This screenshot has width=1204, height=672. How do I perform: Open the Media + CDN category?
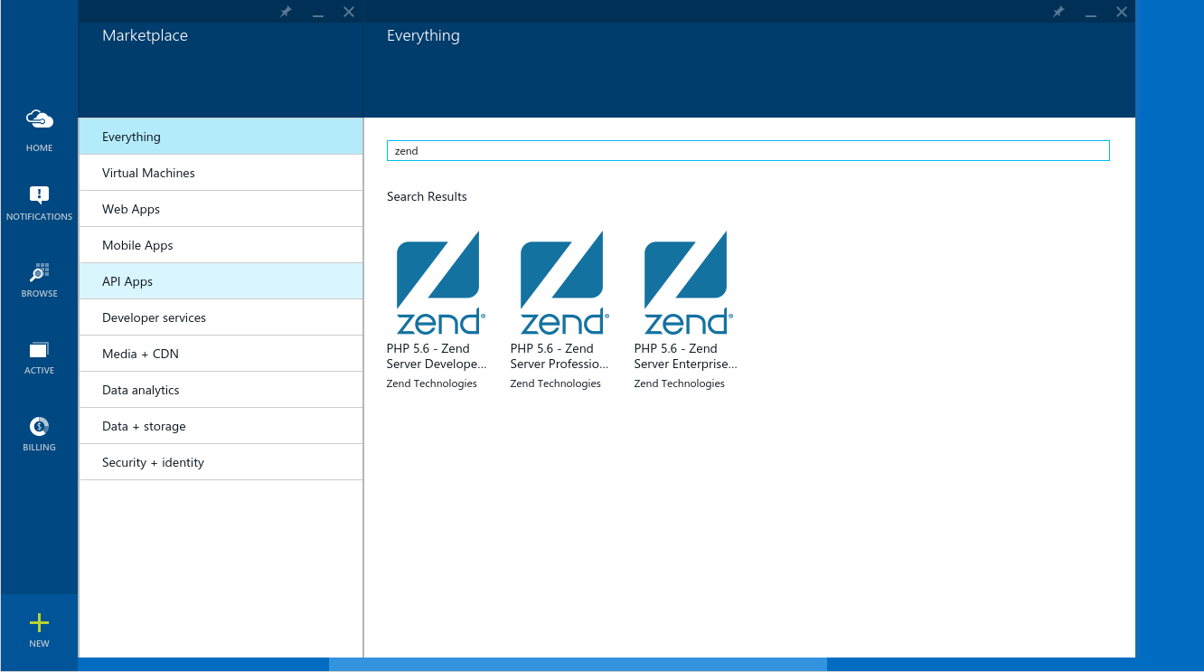coord(221,354)
